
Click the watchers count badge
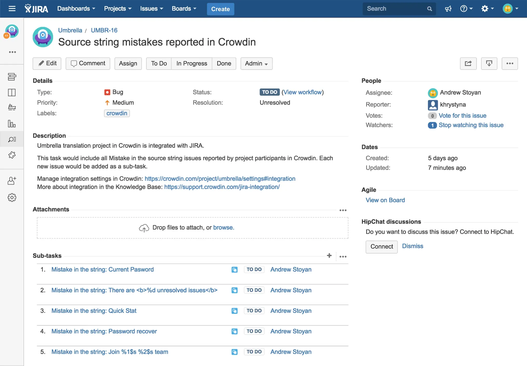pos(432,125)
